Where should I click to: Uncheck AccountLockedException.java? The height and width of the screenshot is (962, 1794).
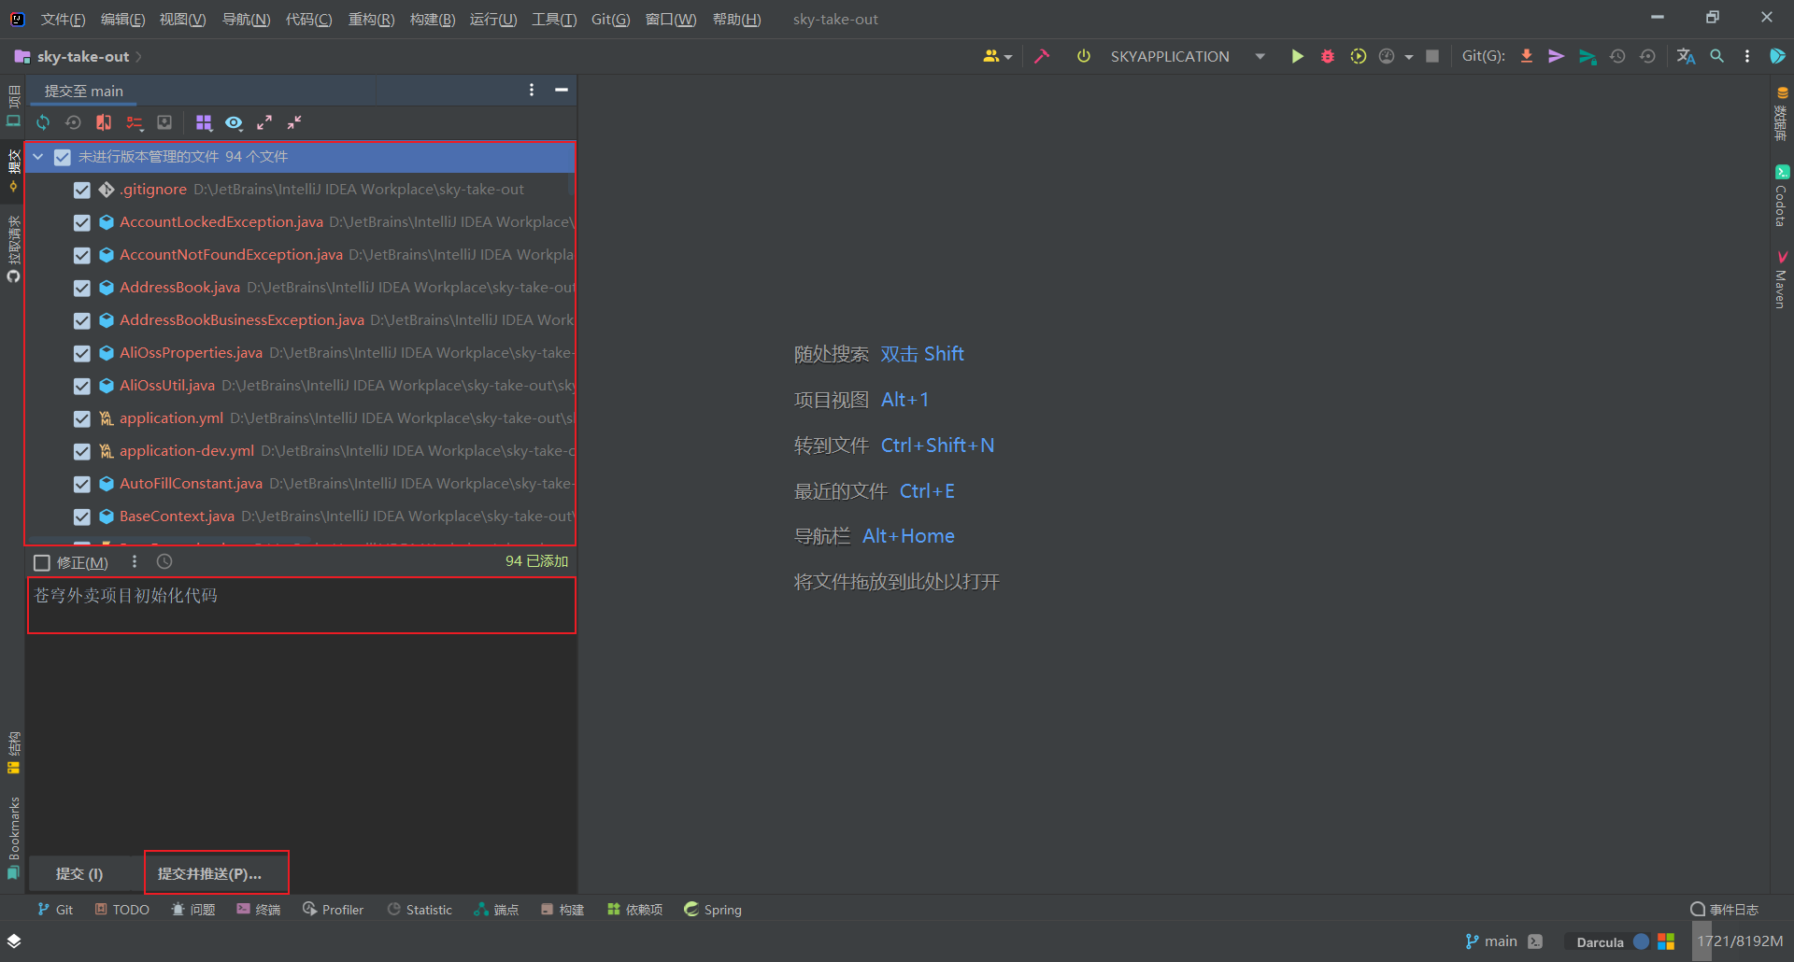[x=82, y=222]
